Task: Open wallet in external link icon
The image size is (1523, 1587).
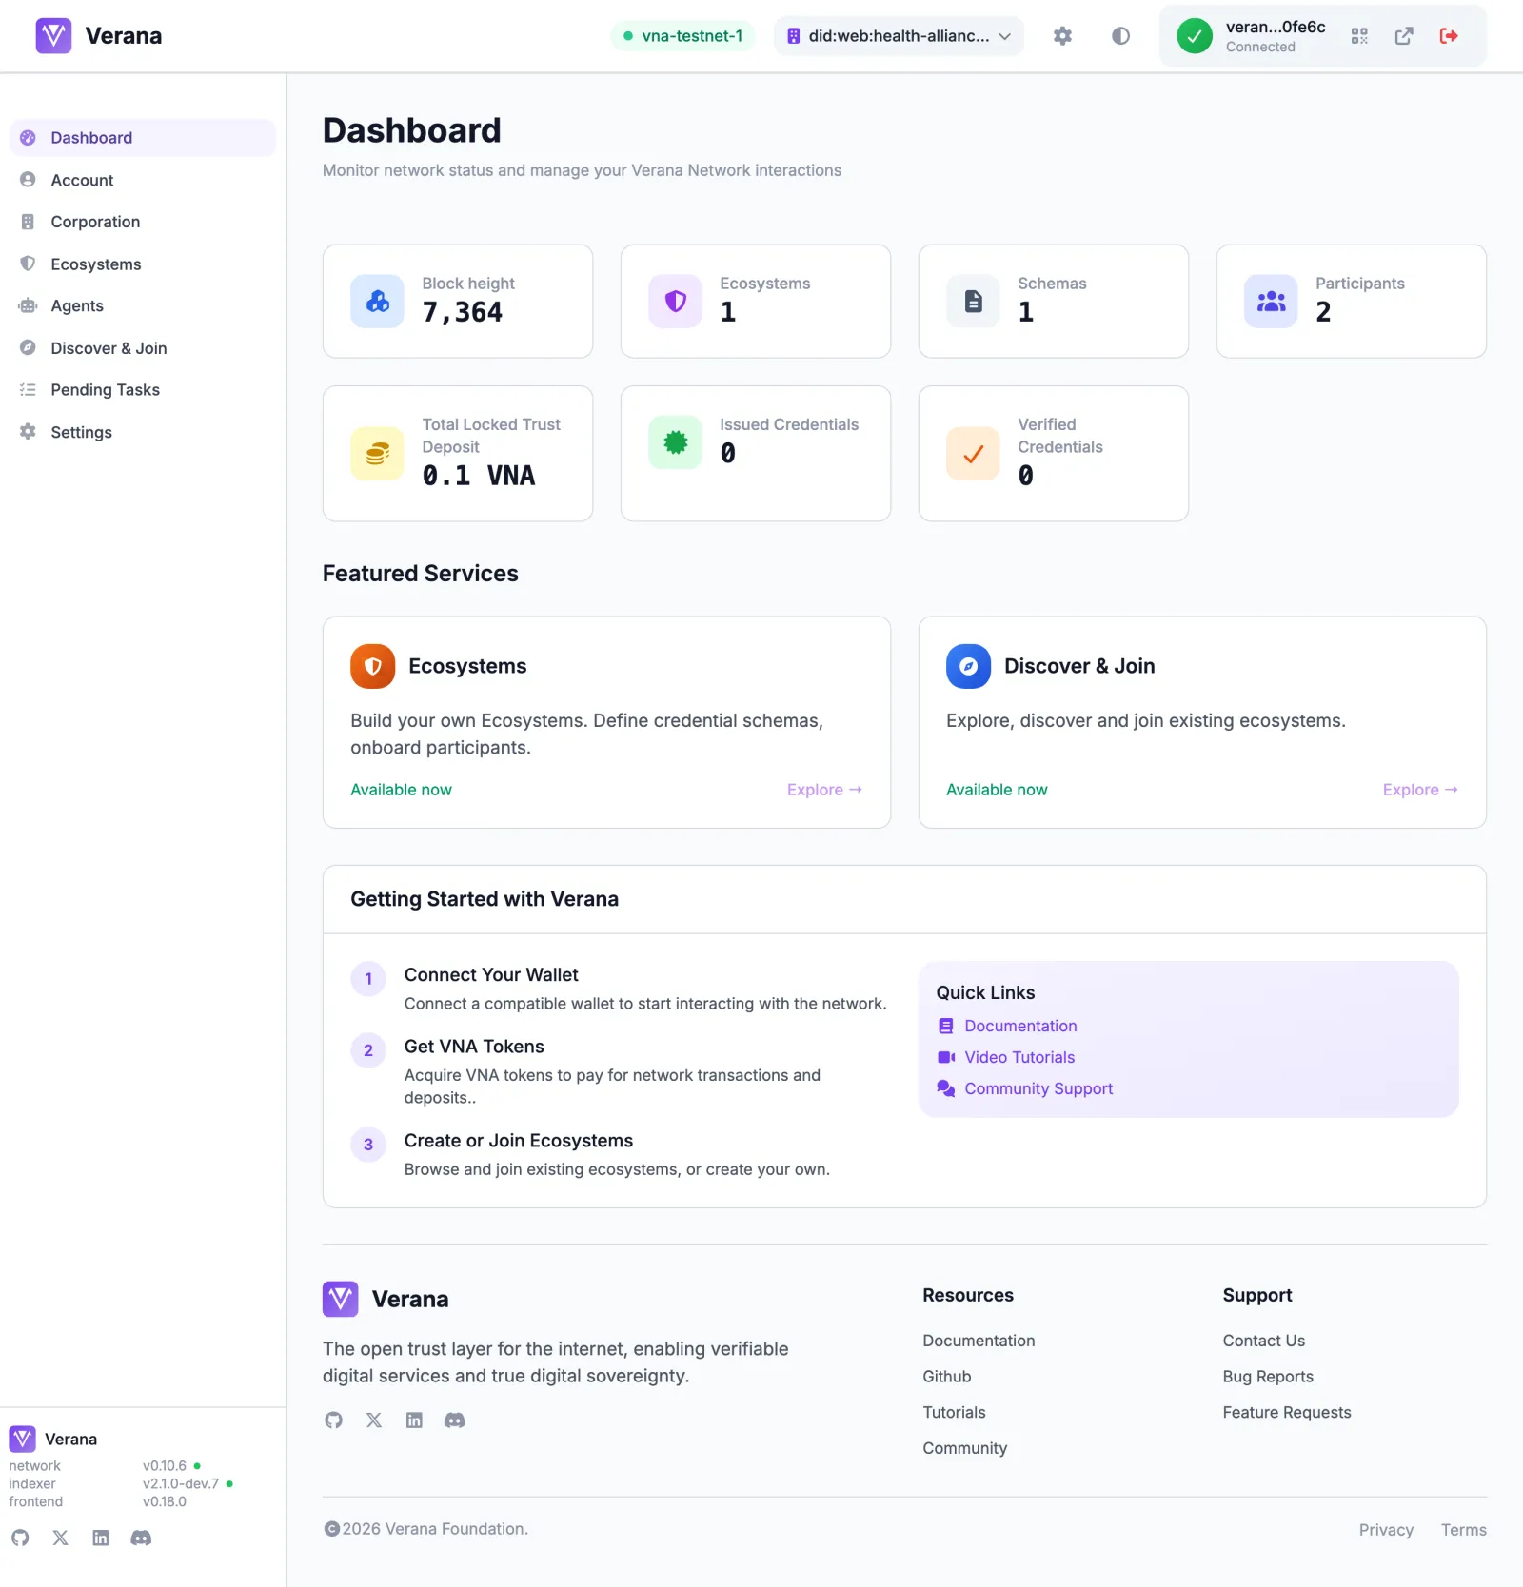Action: (1404, 36)
